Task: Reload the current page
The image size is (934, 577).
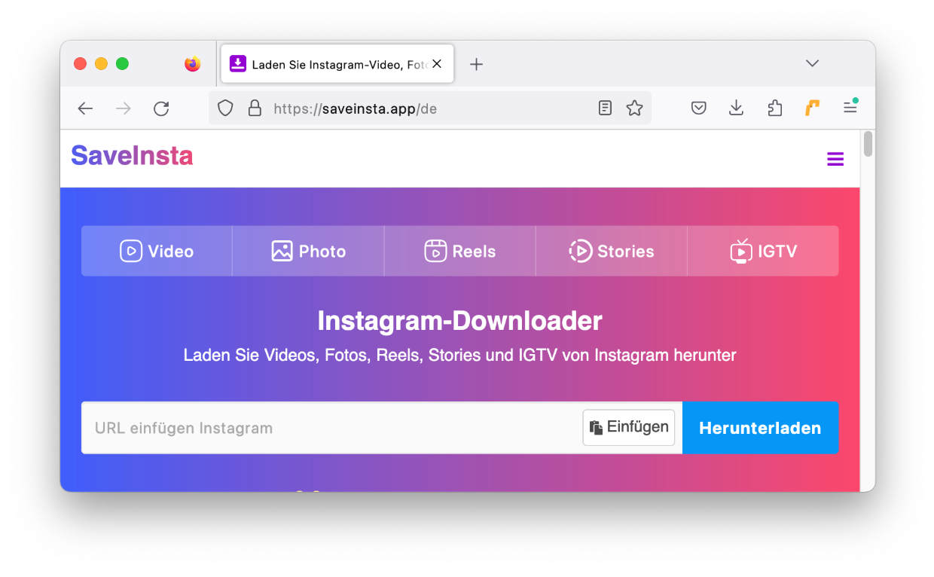Action: pyautogui.click(x=161, y=108)
